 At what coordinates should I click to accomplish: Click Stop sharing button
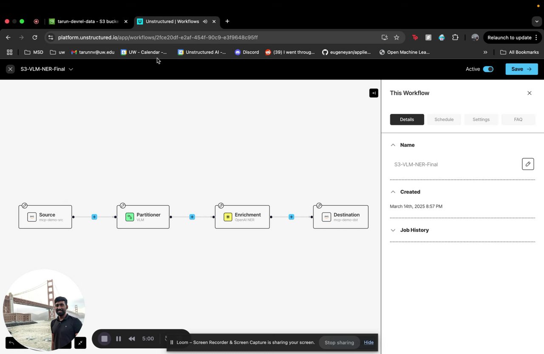tap(339, 343)
